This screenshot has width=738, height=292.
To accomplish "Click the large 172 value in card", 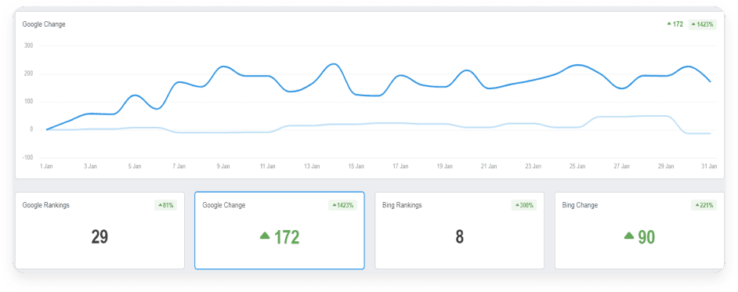I will click(x=287, y=237).
